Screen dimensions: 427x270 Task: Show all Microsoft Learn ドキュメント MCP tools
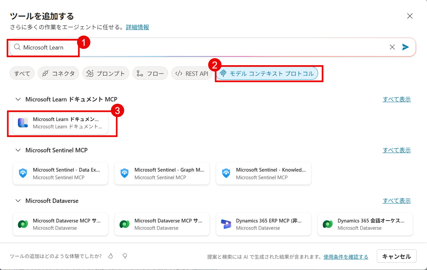[x=397, y=99]
